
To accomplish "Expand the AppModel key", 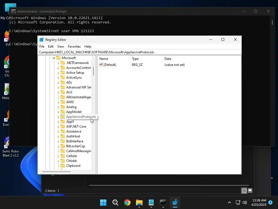I will coord(58,112).
